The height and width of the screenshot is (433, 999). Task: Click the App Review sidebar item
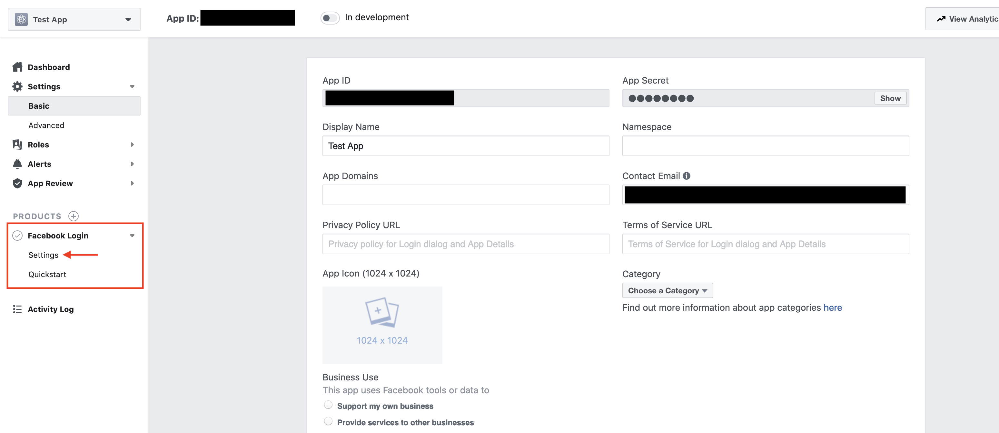(x=50, y=184)
